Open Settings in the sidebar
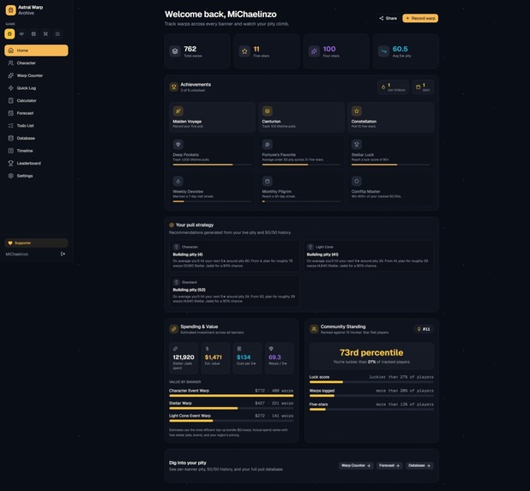 [x=36, y=176]
